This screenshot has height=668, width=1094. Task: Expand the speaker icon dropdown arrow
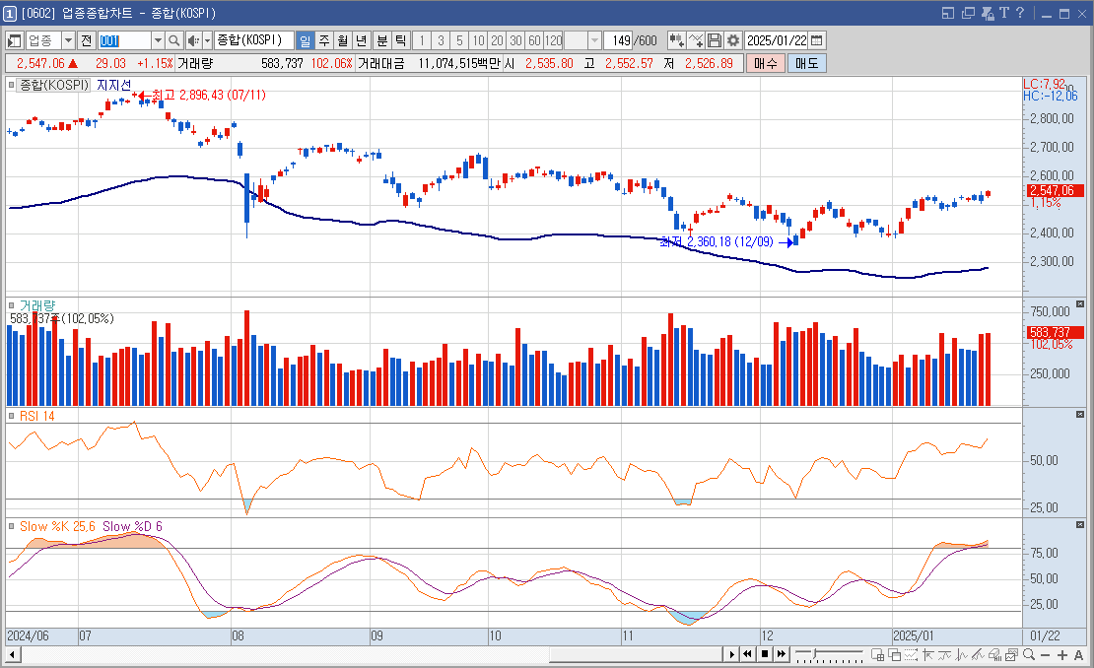tap(207, 40)
